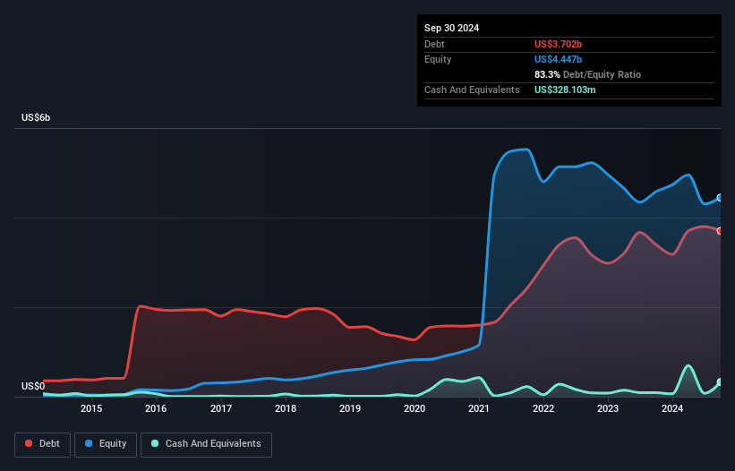This screenshot has width=735, height=471.
Task: Click the Sep 30 2024 tooltip date
Action: [x=451, y=28]
